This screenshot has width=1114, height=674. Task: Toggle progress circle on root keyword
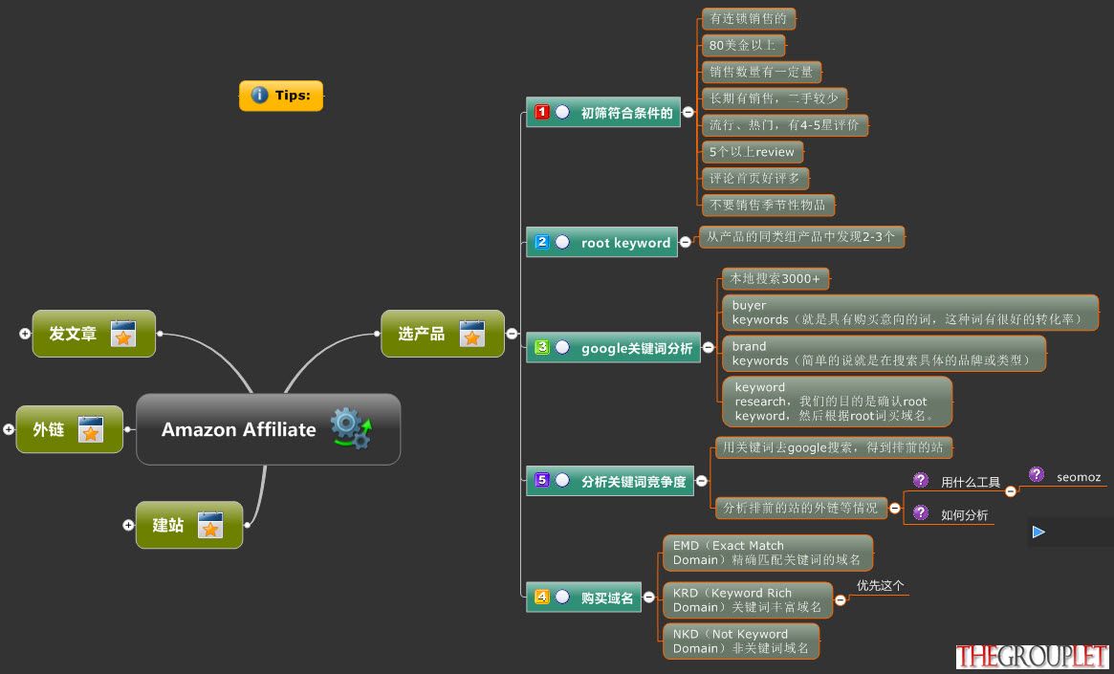[x=562, y=242]
